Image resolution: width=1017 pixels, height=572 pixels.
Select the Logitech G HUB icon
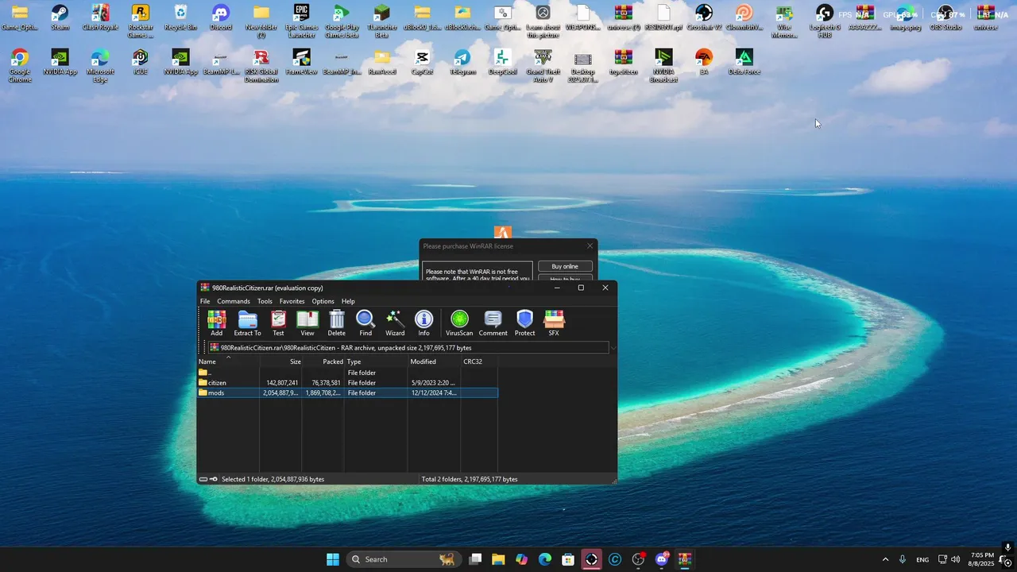point(825,21)
